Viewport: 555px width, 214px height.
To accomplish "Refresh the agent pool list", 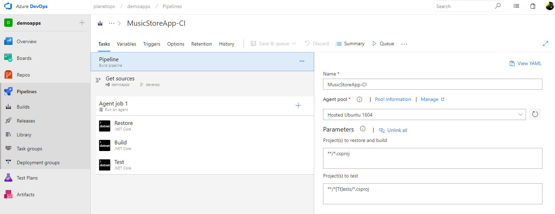I will pyautogui.click(x=535, y=114).
